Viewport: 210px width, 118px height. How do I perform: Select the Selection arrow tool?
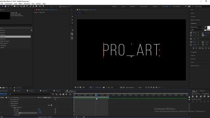pos(2,6)
